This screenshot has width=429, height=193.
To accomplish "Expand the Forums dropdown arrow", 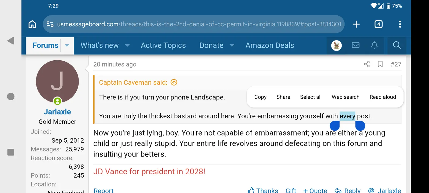I will [67, 45].
